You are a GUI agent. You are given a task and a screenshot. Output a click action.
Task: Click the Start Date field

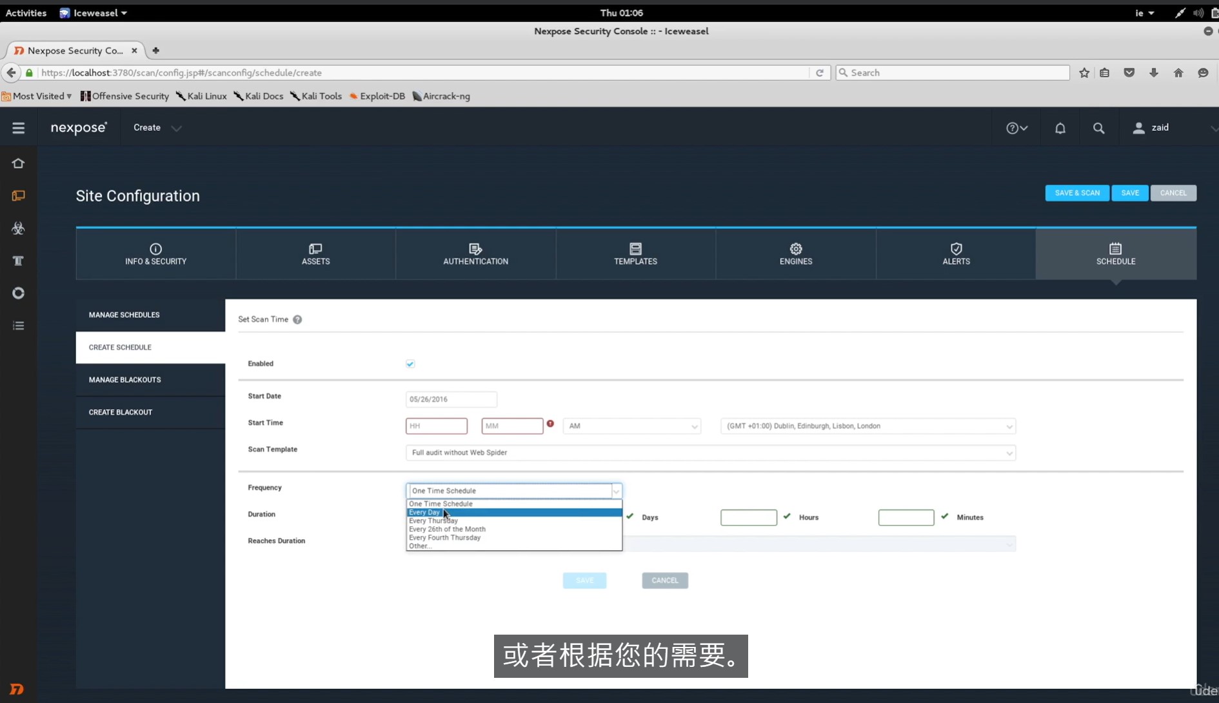click(451, 399)
